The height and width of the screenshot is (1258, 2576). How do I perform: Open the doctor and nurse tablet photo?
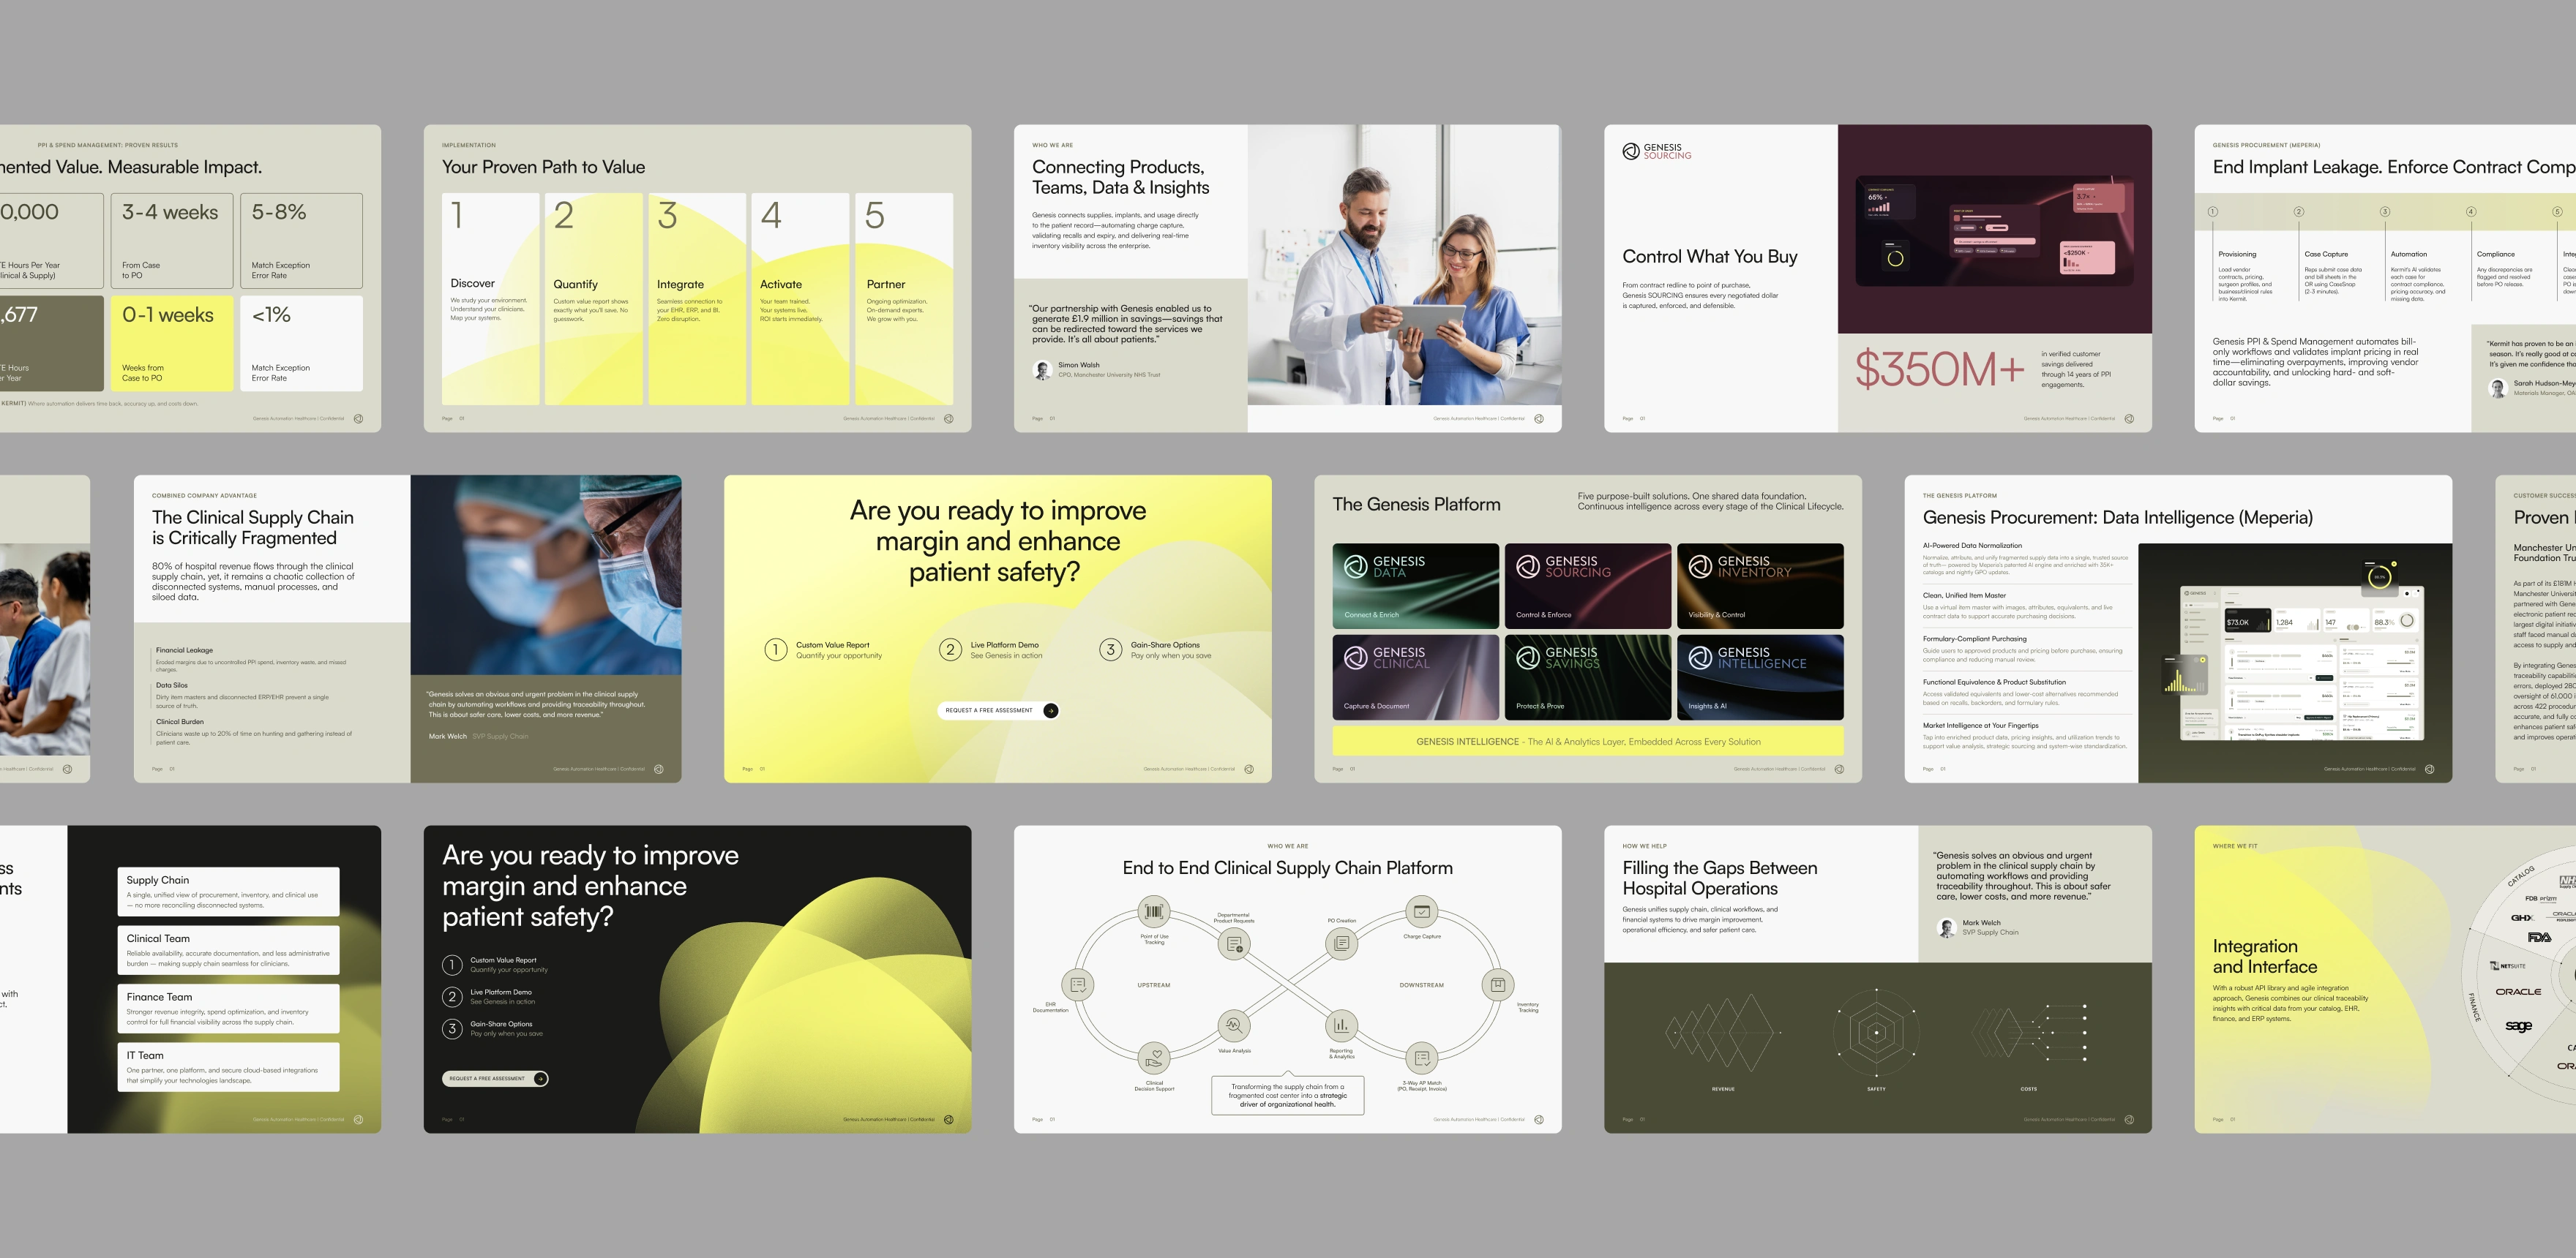[1405, 265]
